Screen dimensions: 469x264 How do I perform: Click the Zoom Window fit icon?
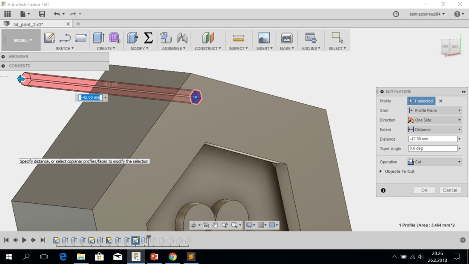click(234, 225)
